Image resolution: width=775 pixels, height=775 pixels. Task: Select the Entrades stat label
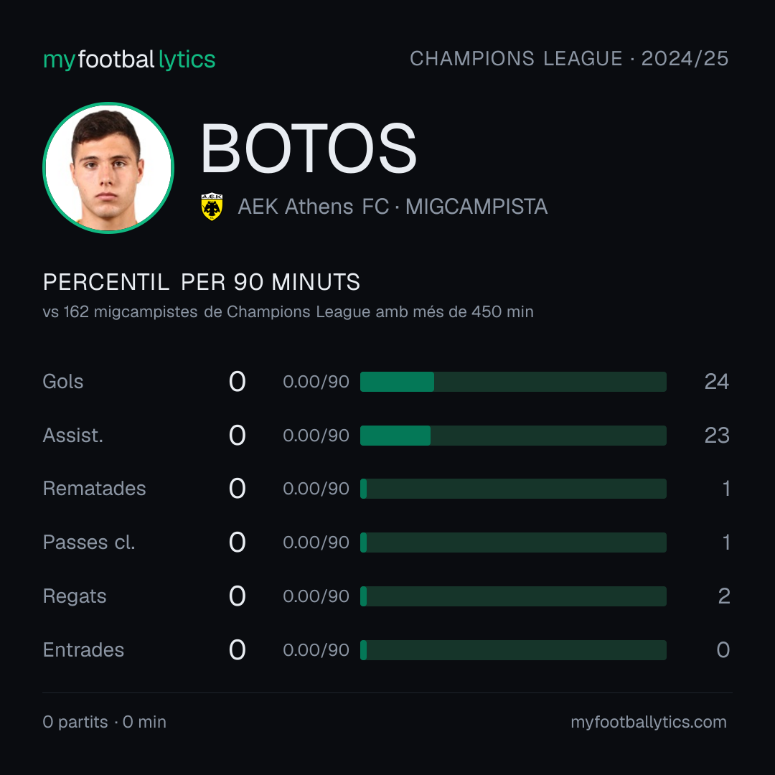(x=83, y=650)
